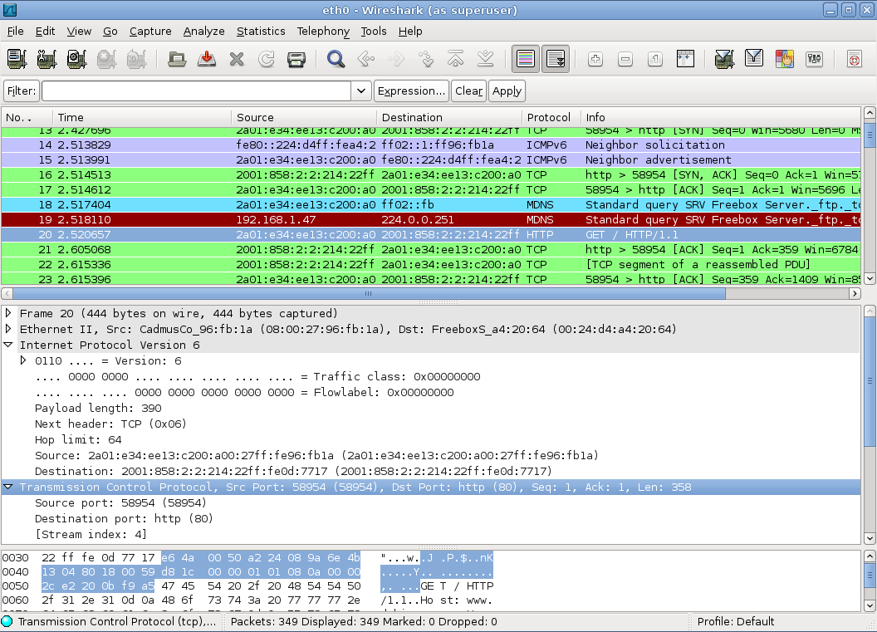Start a new live capture icon

[76, 59]
